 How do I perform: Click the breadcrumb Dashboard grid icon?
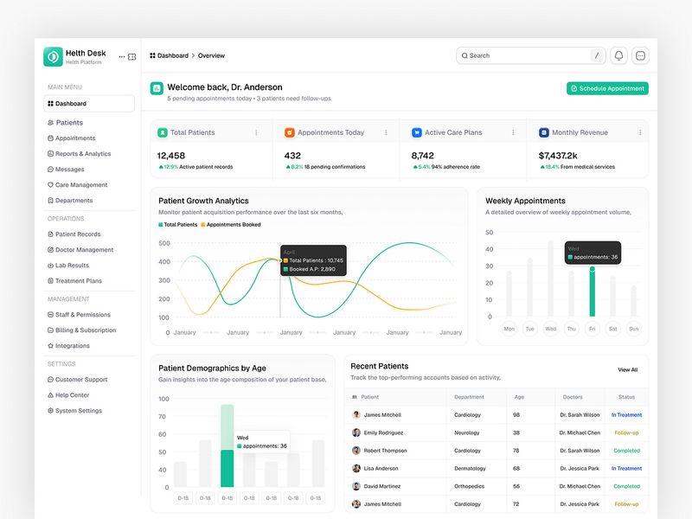pyautogui.click(x=153, y=55)
